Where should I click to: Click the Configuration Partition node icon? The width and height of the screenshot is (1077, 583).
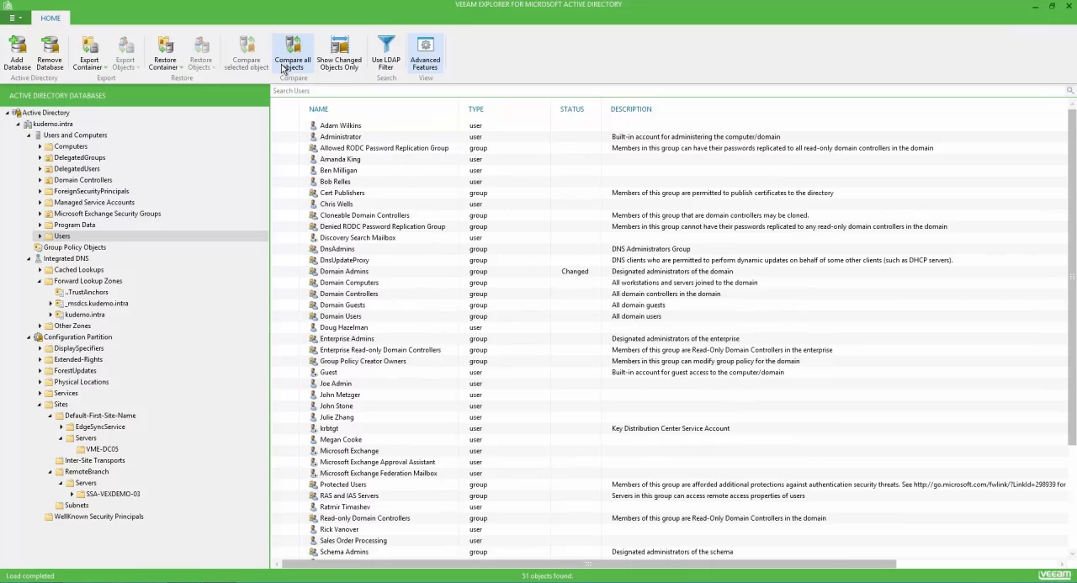38,337
